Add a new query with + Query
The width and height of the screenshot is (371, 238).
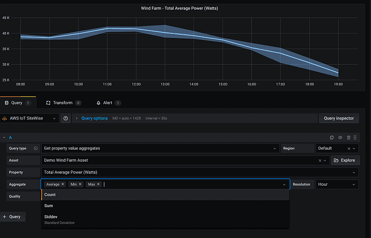coord(12,217)
